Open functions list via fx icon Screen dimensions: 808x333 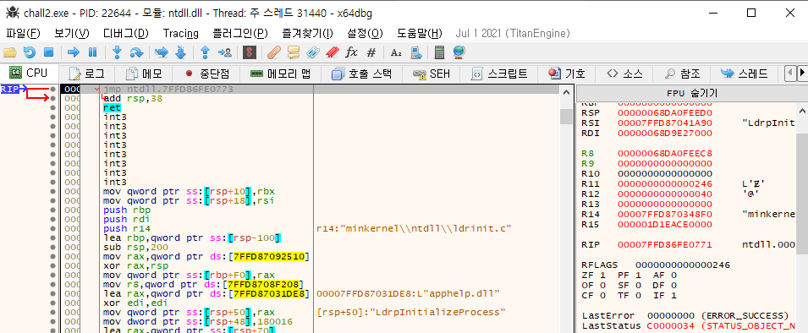351,52
